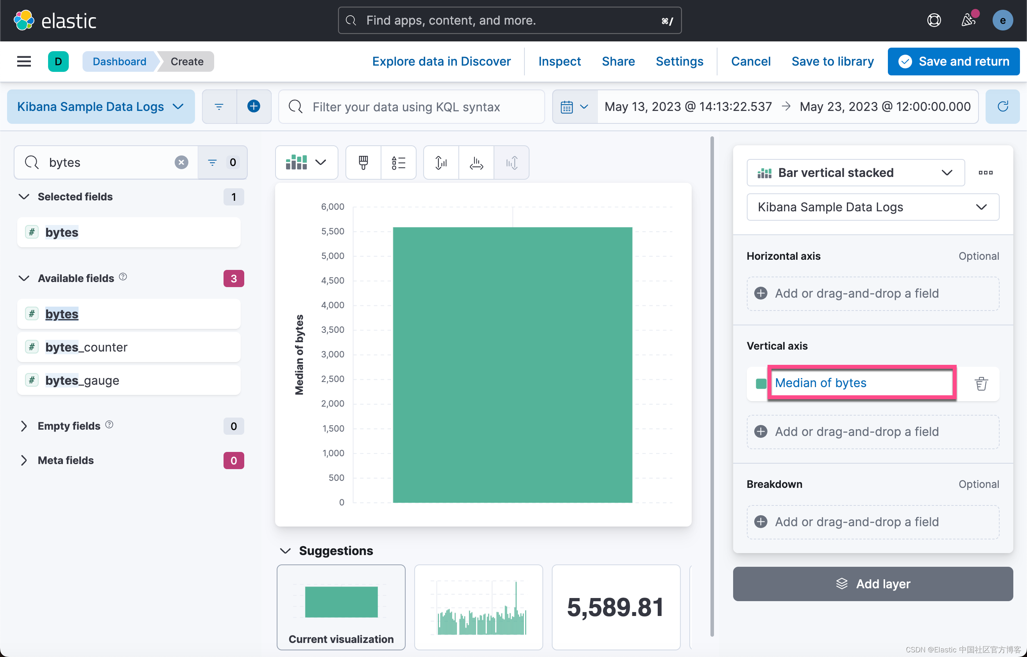Open the newsfeed notifications icon
The image size is (1027, 657).
click(x=968, y=20)
